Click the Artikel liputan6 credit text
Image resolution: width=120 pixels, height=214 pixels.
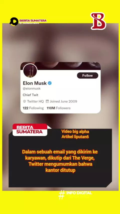pyautogui.click(x=75, y=137)
